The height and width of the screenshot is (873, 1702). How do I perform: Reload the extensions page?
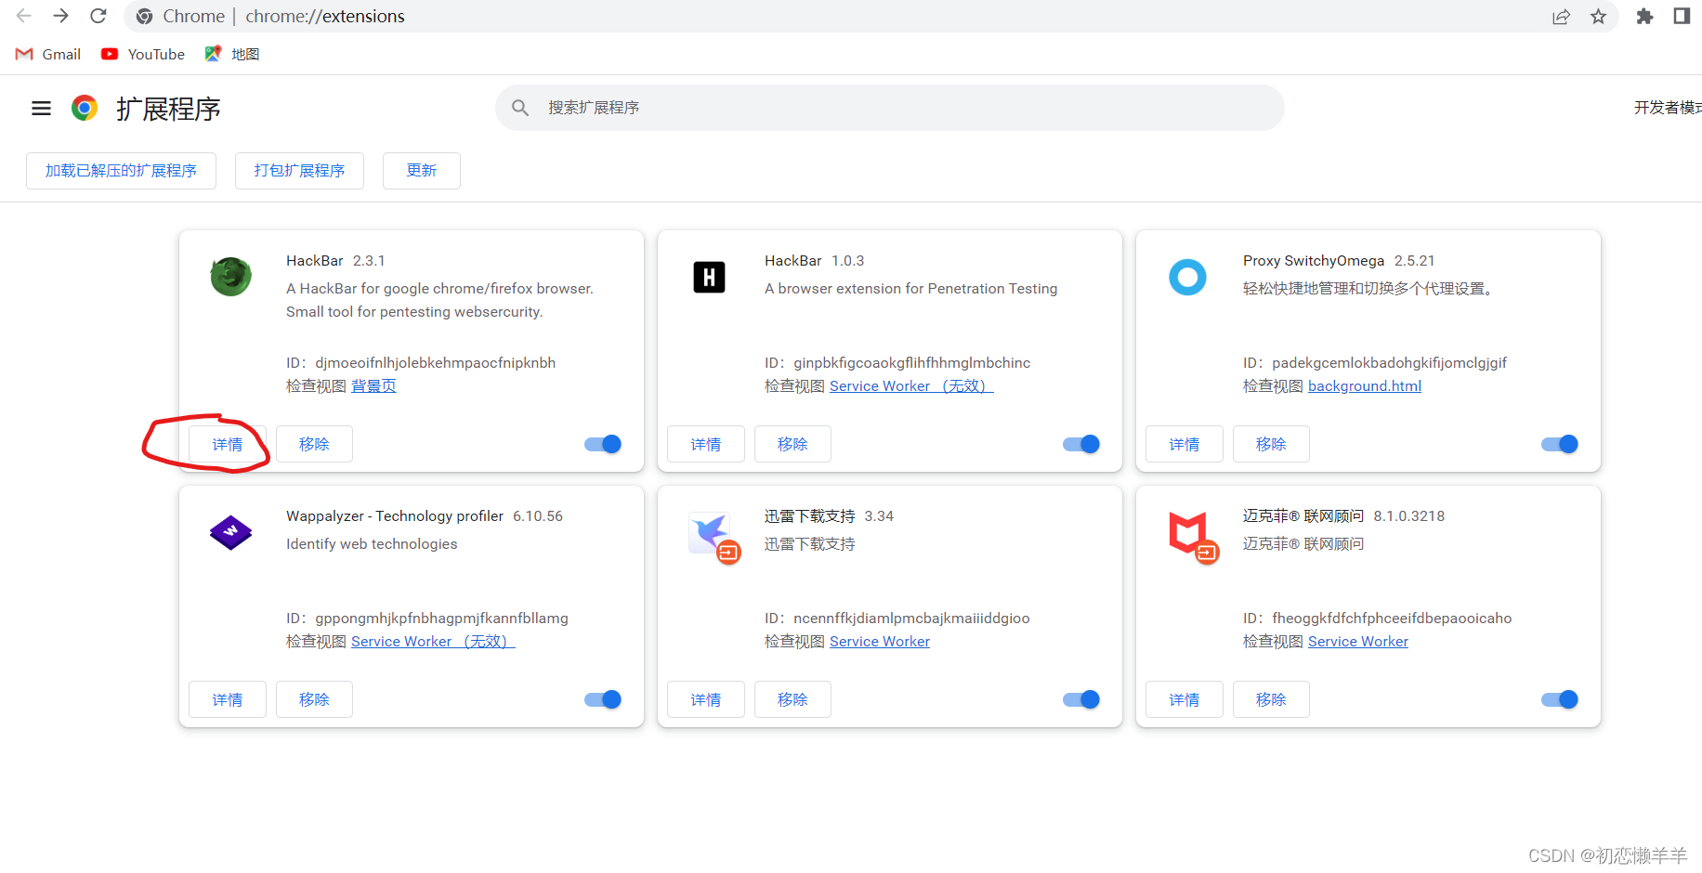pos(98,16)
